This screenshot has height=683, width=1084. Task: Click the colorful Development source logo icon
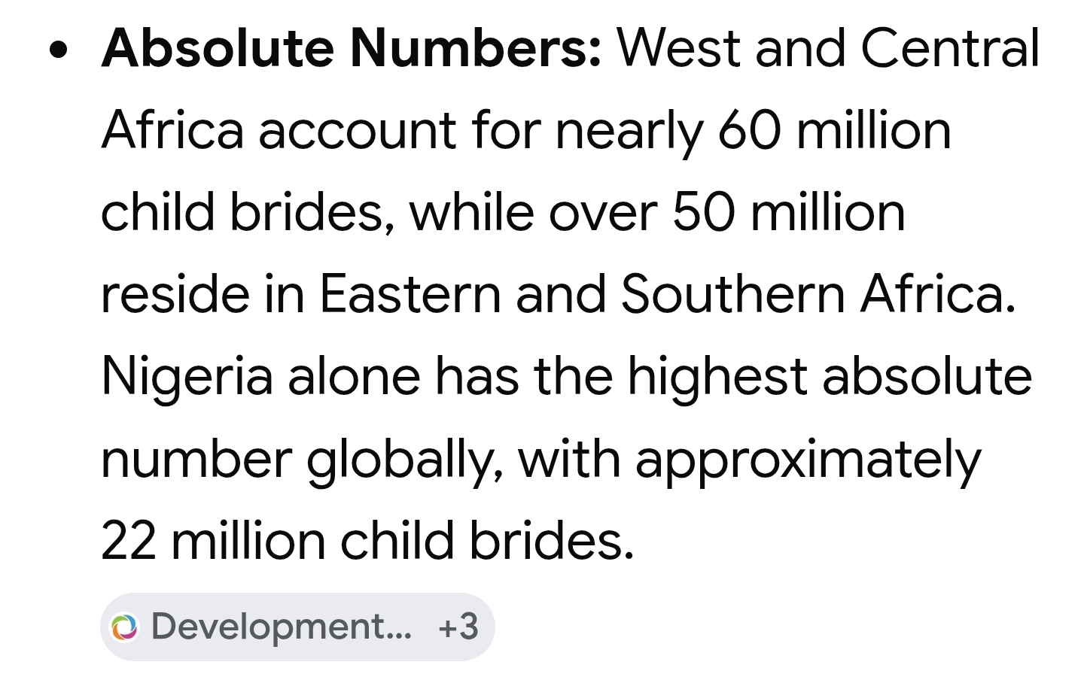coord(125,627)
